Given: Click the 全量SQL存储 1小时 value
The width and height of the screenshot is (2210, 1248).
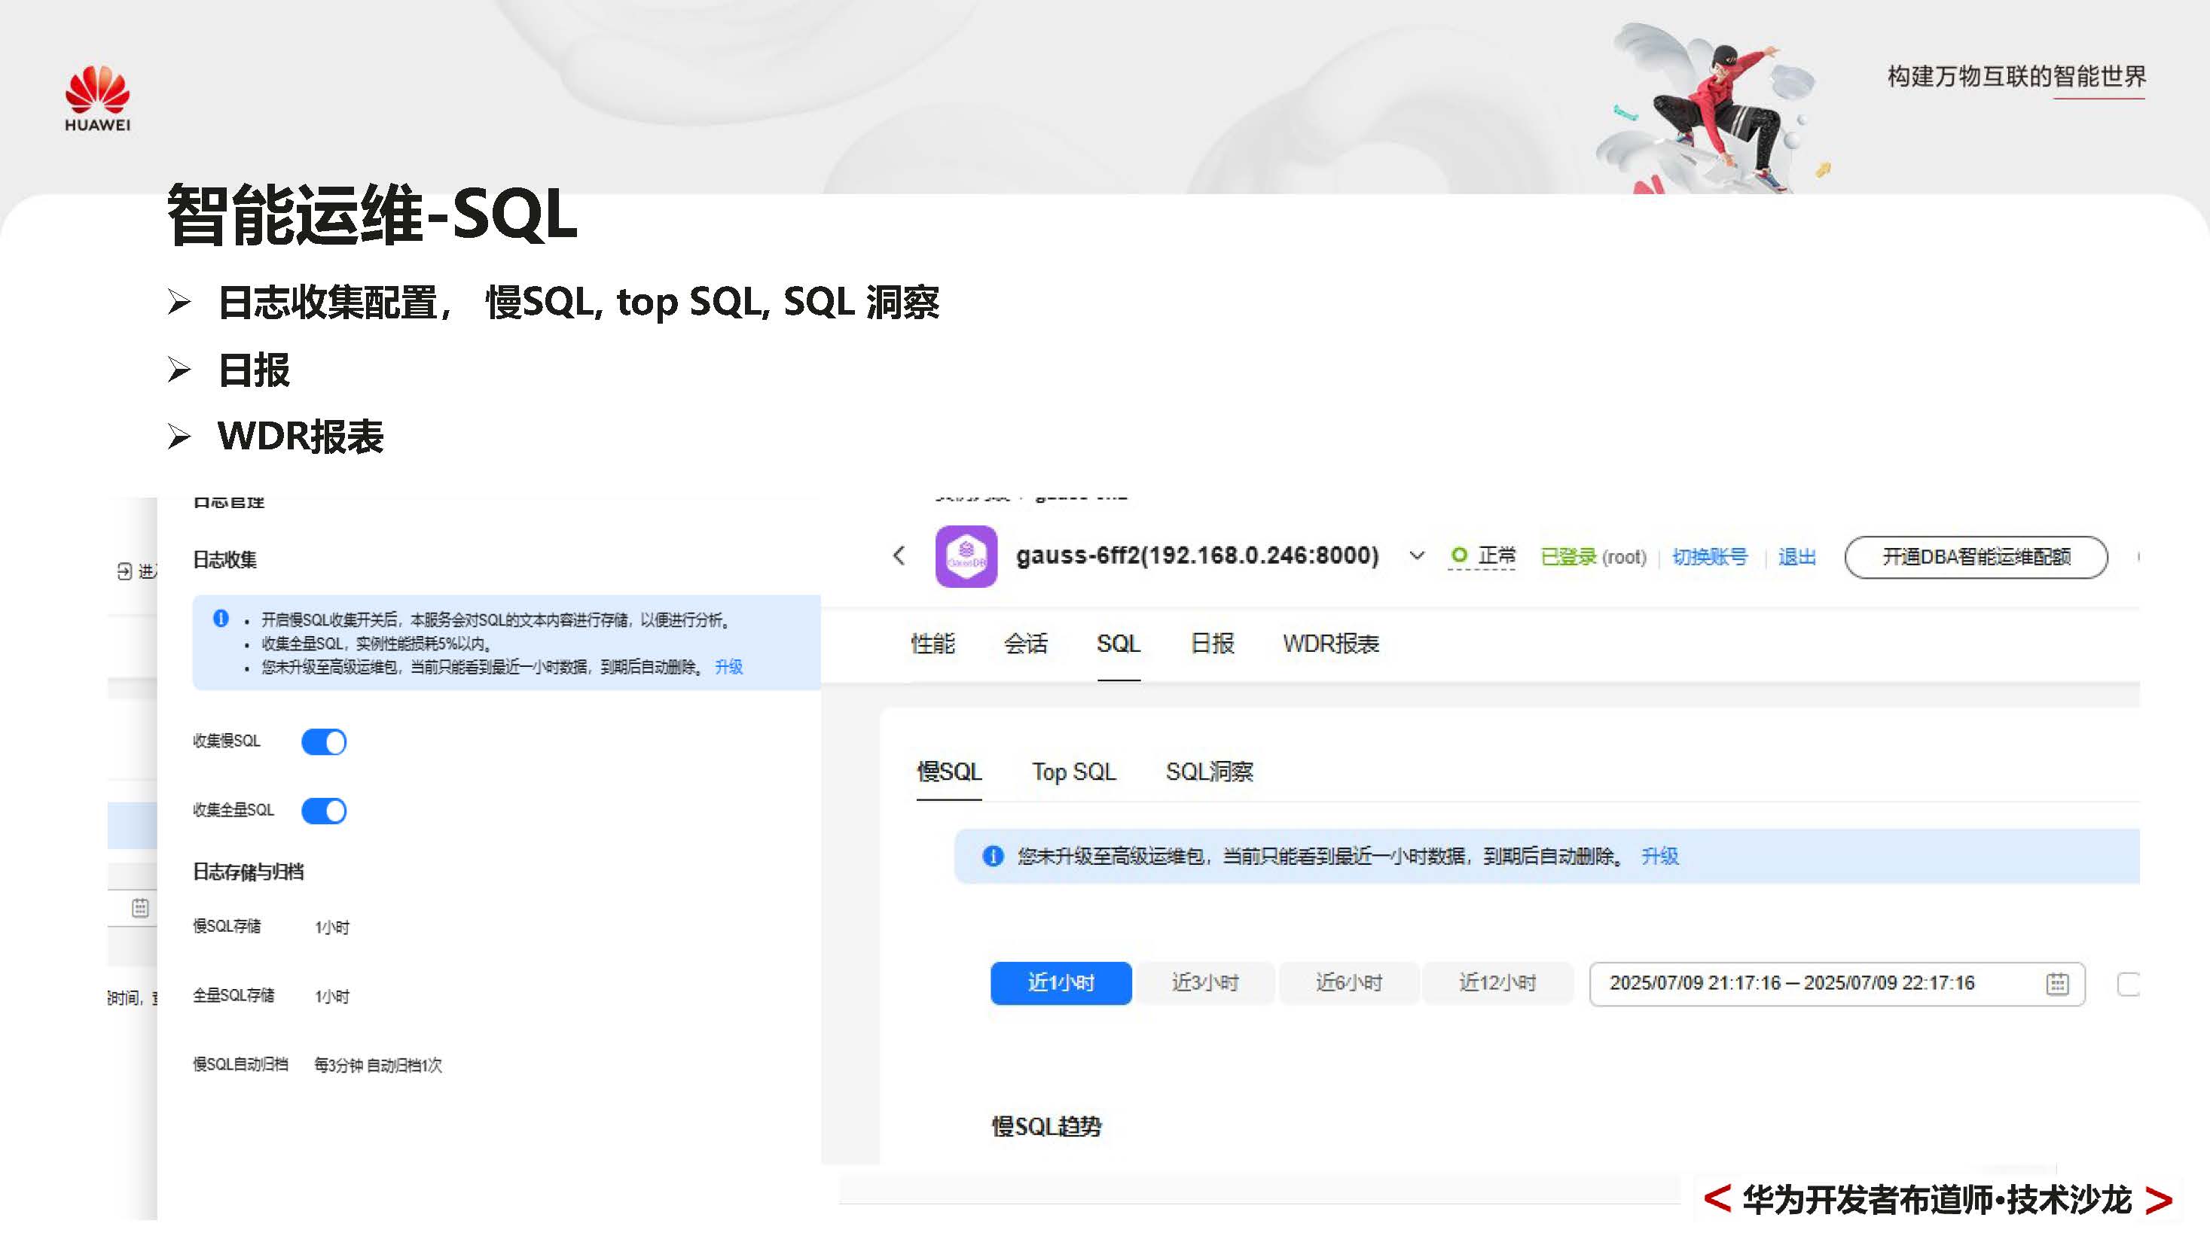Looking at the screenshot, I should (332, 997).
